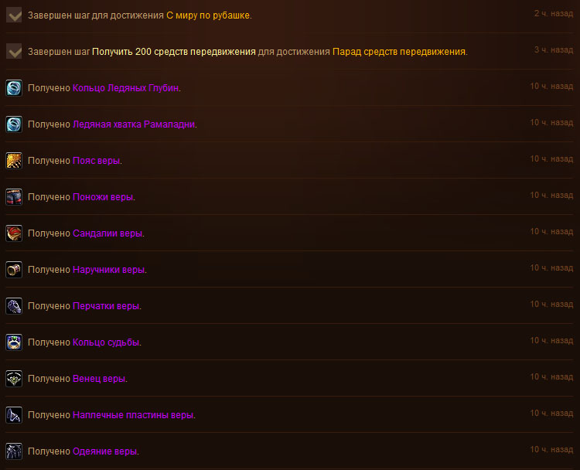
Task: Click the Кольцо Ледяных Глубин item icon
Action: coord(14,88)
